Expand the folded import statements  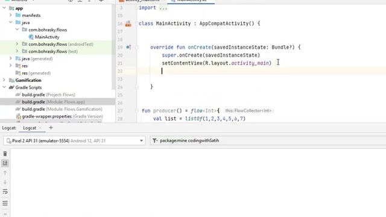(163, 8)
